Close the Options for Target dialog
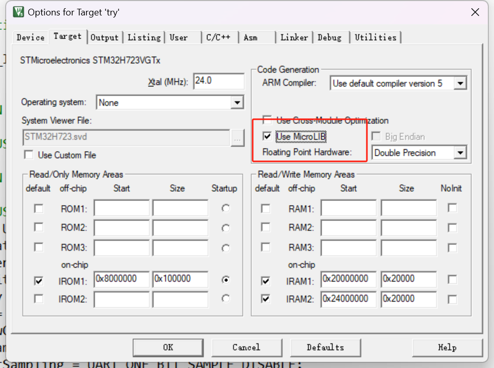This screenshot has width=494, height=368. pos(475,12)
